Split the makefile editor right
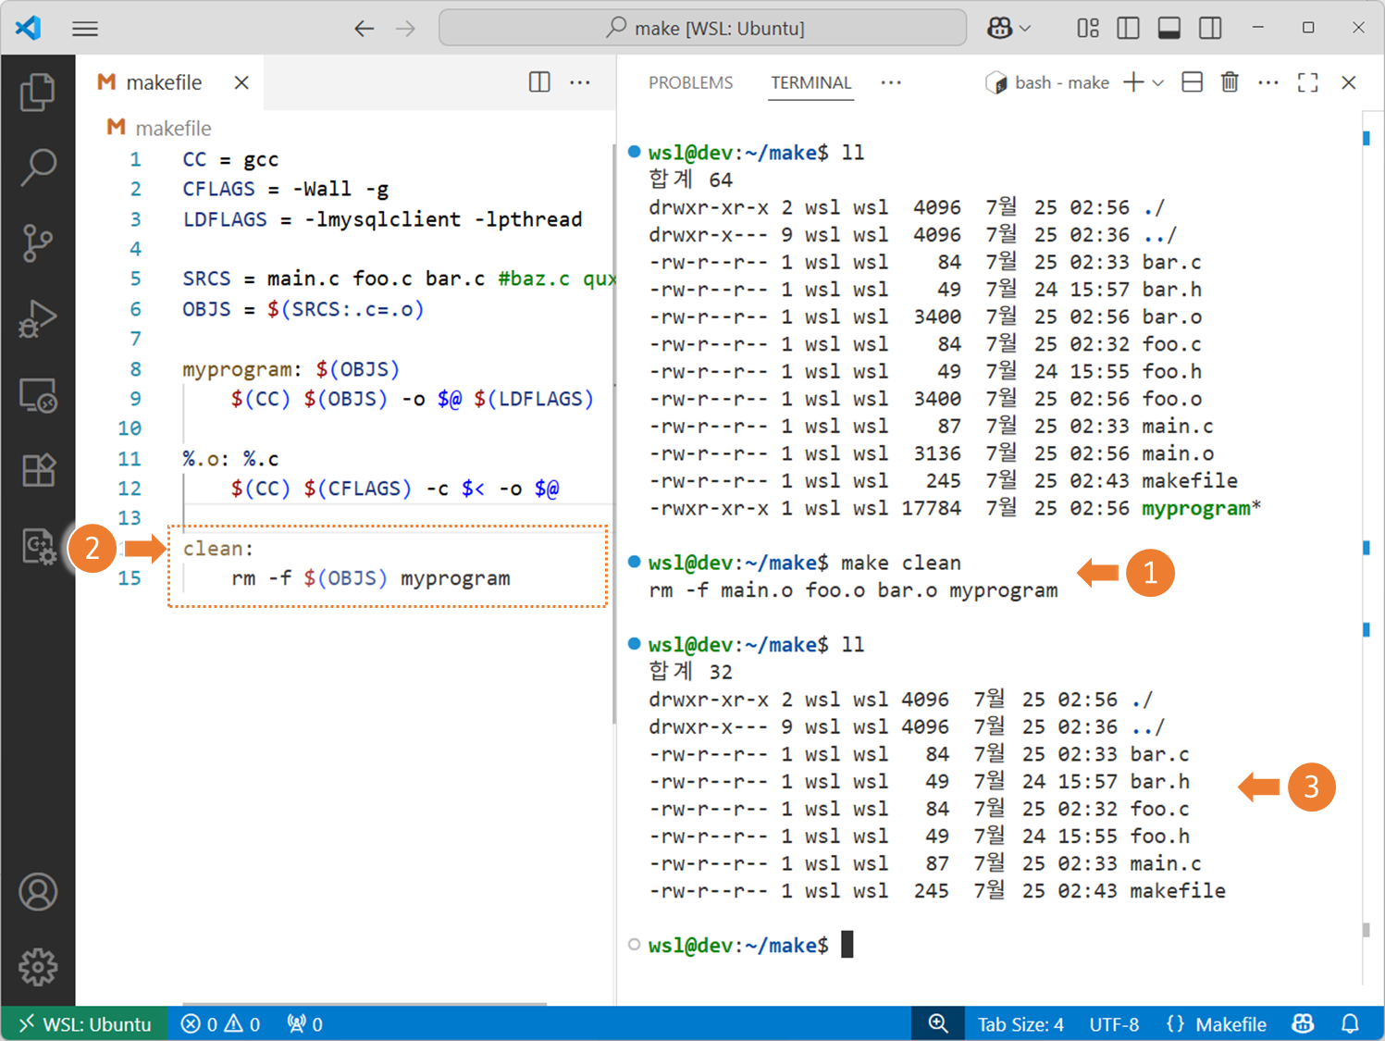The width and height of the screenshot is (1385, 1041). (x=539, y=82)
